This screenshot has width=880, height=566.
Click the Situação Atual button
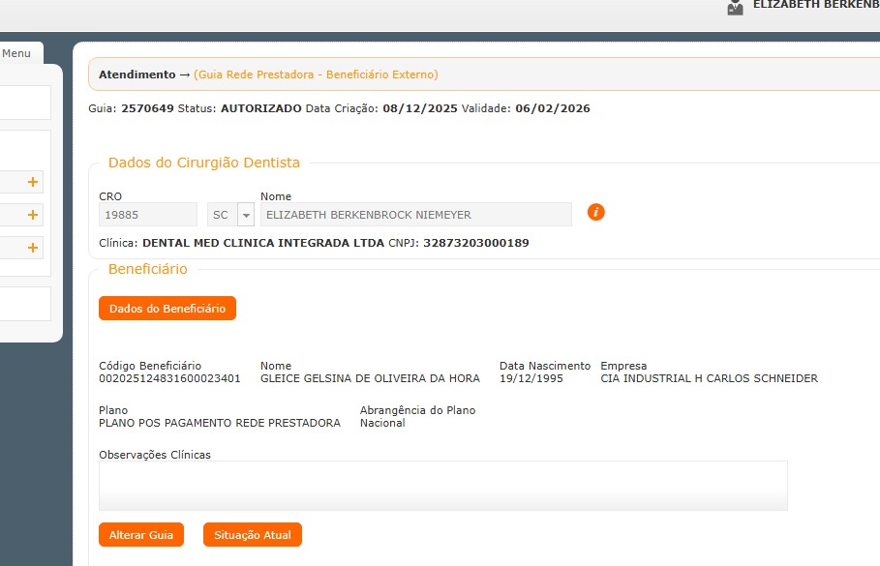click(x=253, y=535)
